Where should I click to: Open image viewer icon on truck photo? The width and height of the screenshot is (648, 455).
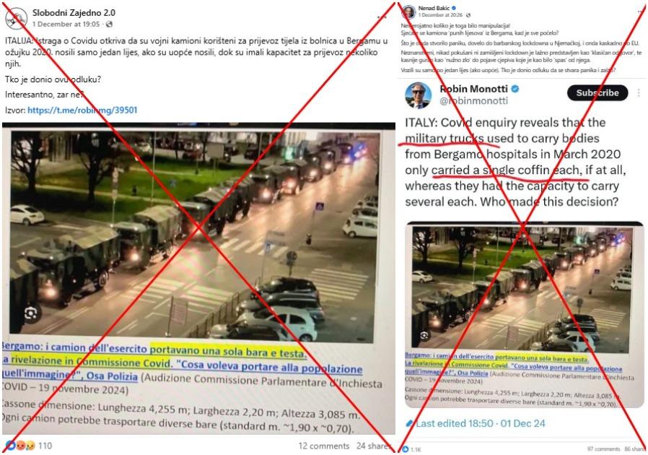click(31, 313)
